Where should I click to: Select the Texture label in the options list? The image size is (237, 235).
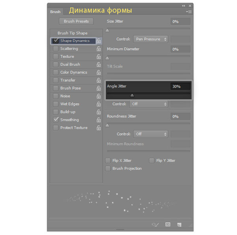pyautogui.click(x=67, y=57)
